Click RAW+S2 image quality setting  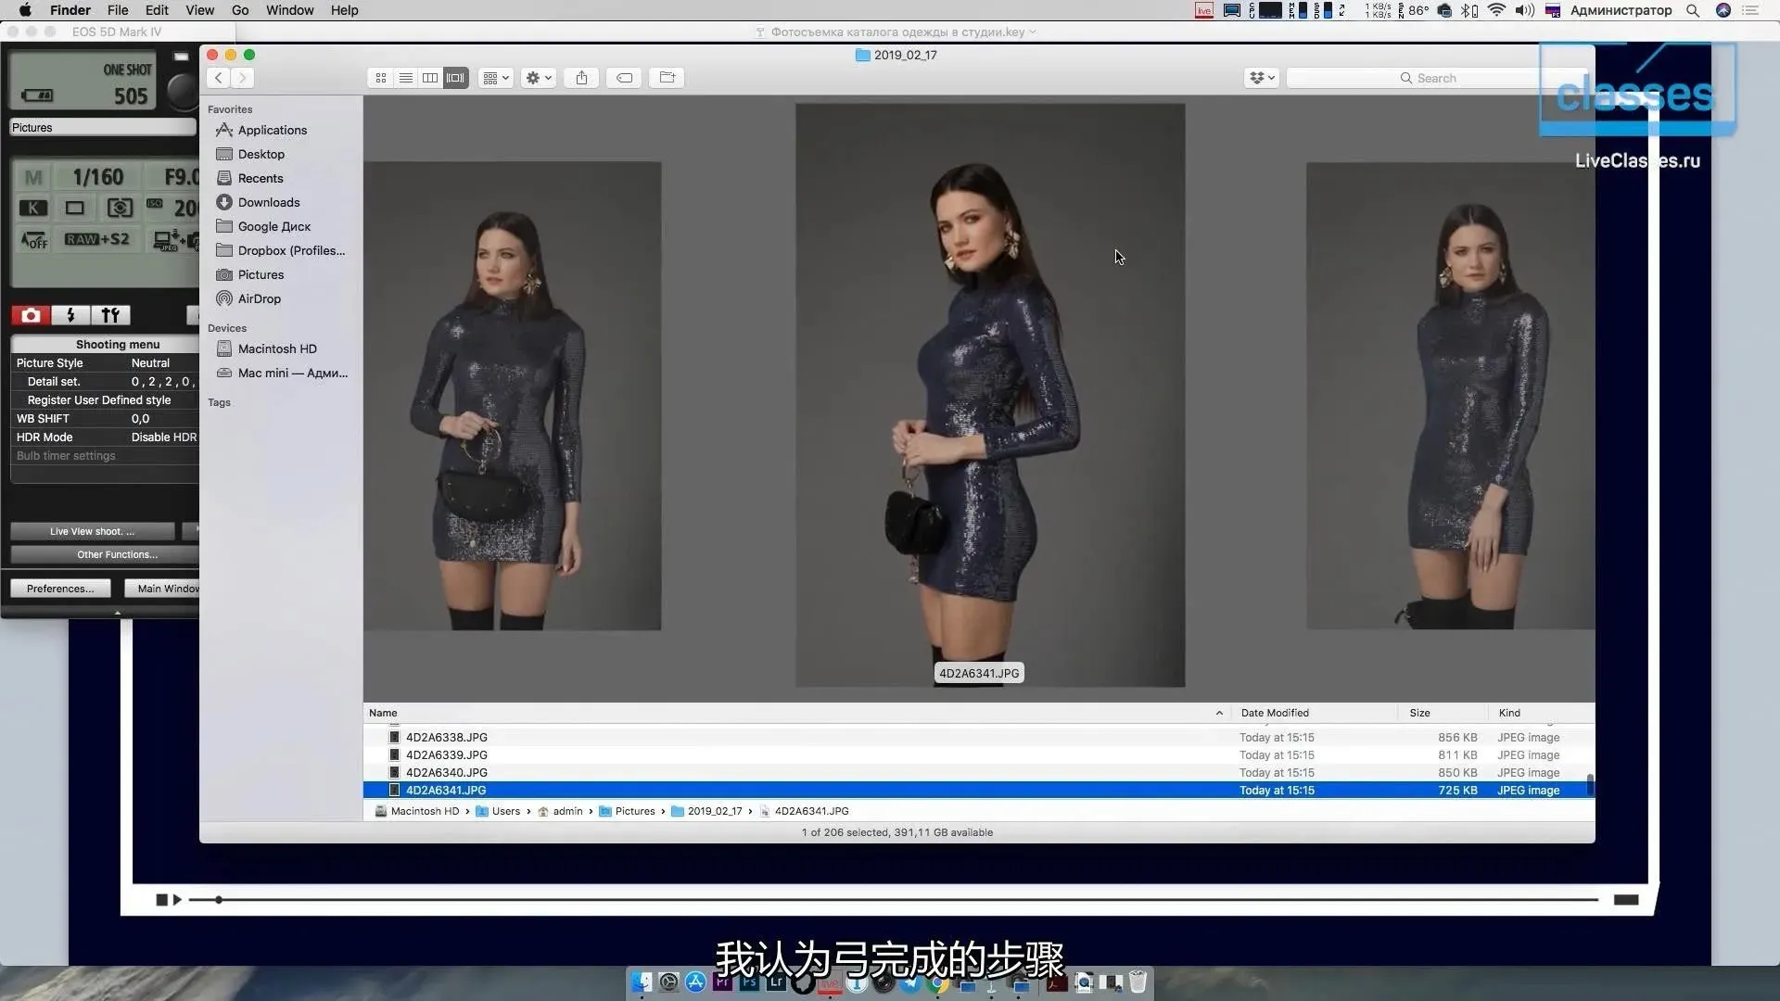click(96, 240)
